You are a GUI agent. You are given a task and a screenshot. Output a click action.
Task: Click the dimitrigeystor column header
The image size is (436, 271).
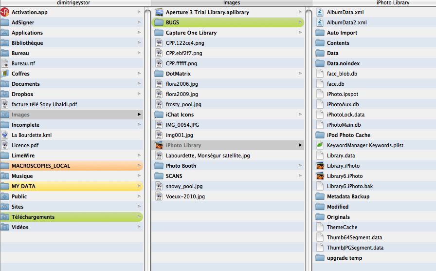coord(73,3)
